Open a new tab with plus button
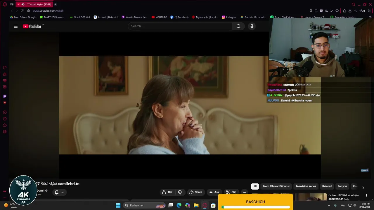 coord(55,4)
